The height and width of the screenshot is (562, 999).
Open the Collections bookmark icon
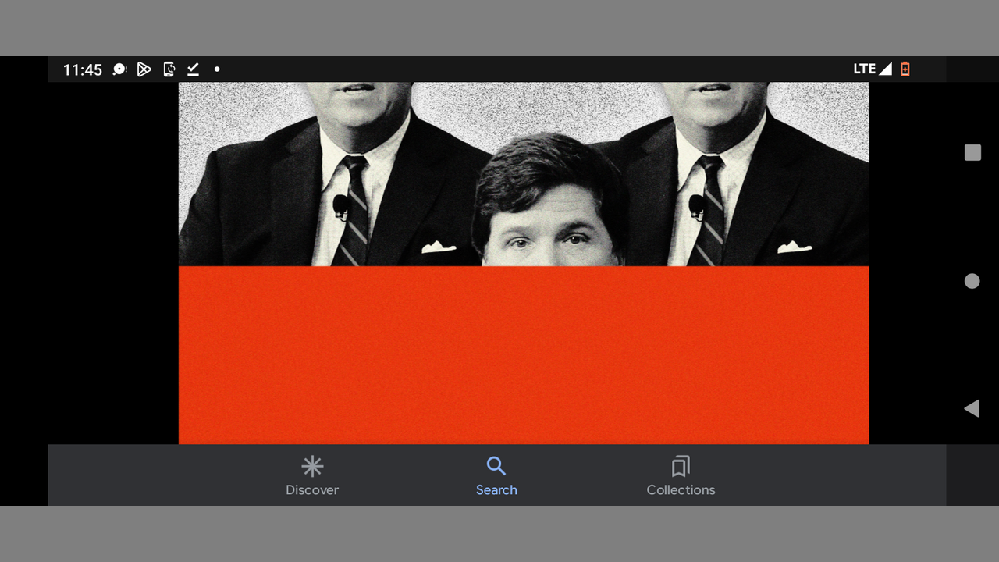click(x=681, y=467)
